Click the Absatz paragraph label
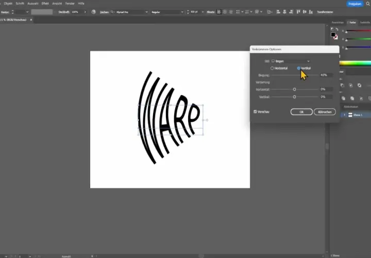The image size is (371, 258). [x=211, y=12]
